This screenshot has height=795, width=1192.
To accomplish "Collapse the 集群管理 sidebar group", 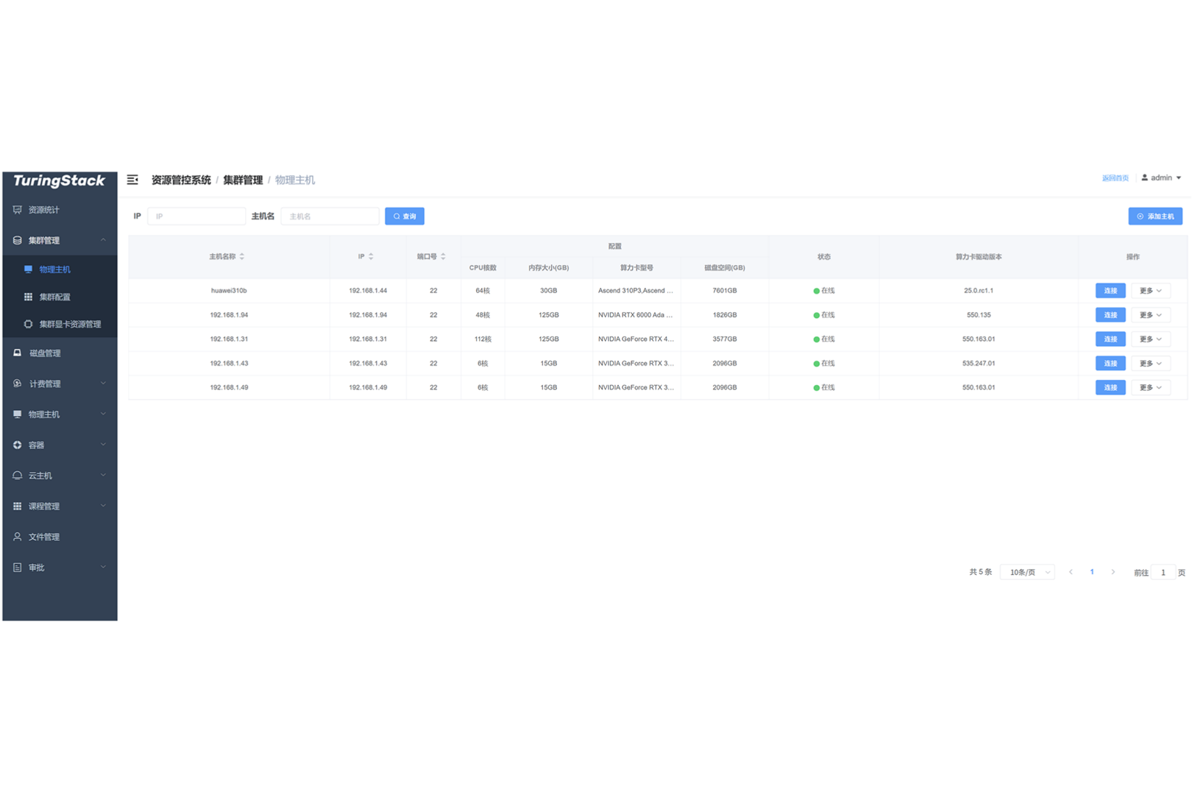I will click(x=60, y=241).
